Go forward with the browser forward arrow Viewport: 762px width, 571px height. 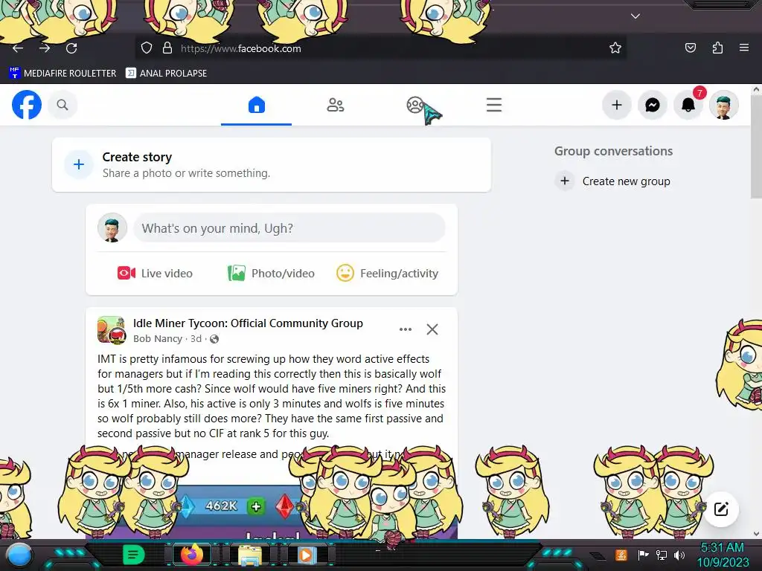coord(45,48)
